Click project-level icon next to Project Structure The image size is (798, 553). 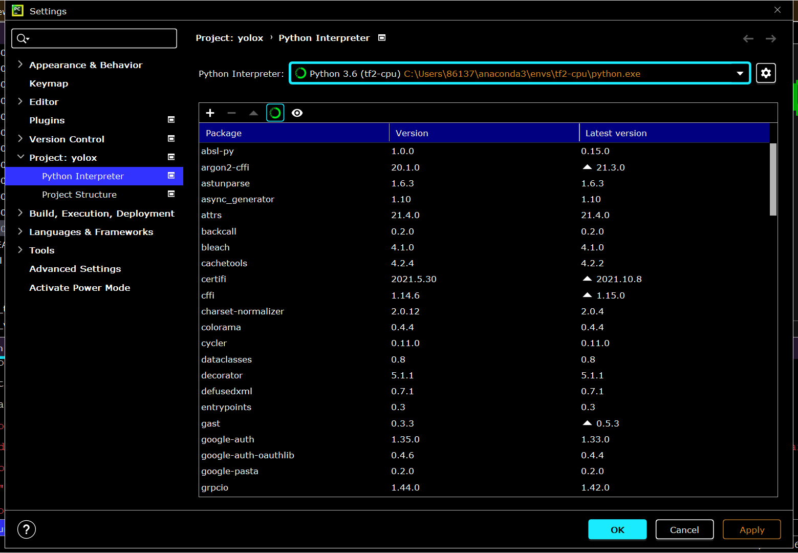click(x=171, y=194)
